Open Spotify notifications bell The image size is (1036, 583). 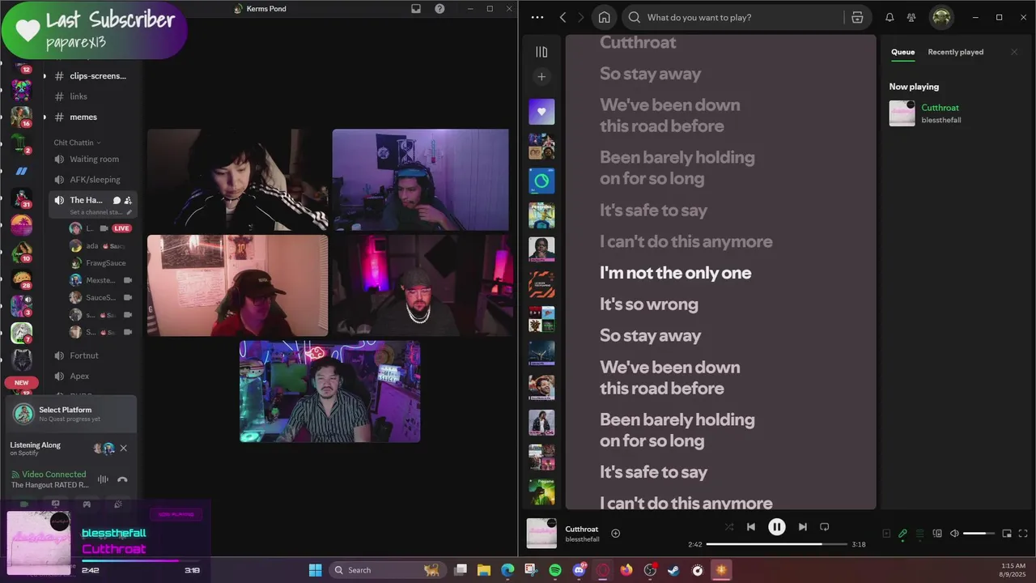890,18
